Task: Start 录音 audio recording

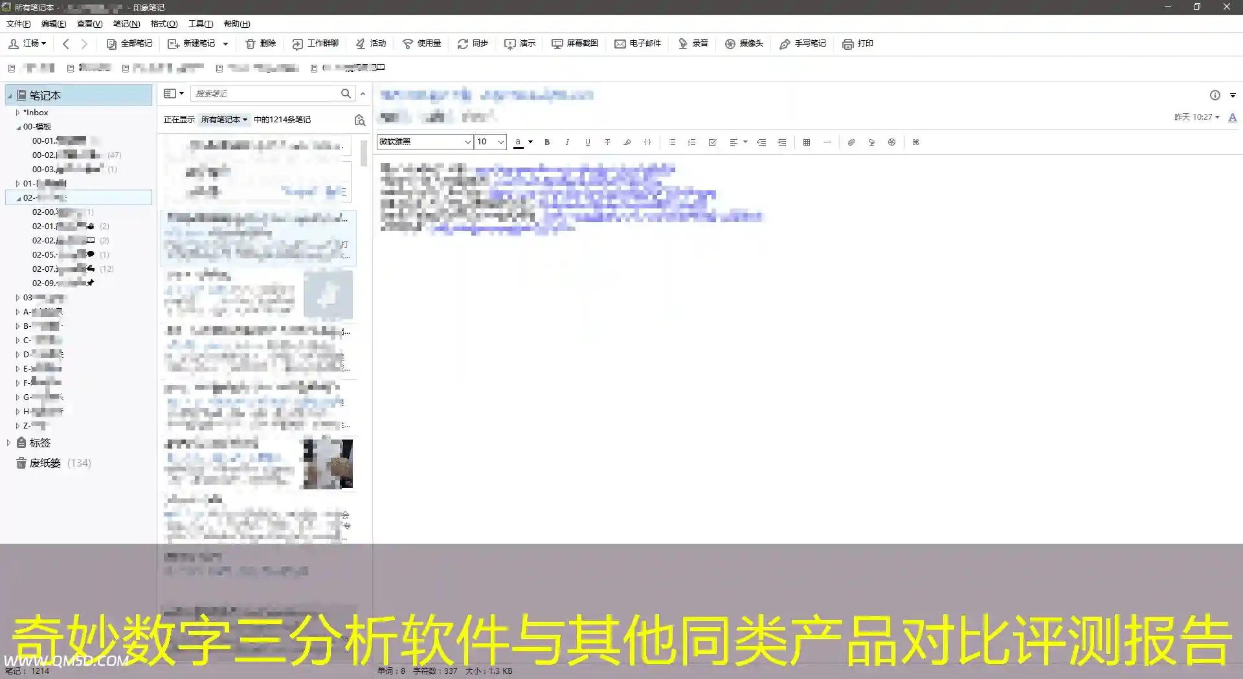Action: (x=693, y=43)
